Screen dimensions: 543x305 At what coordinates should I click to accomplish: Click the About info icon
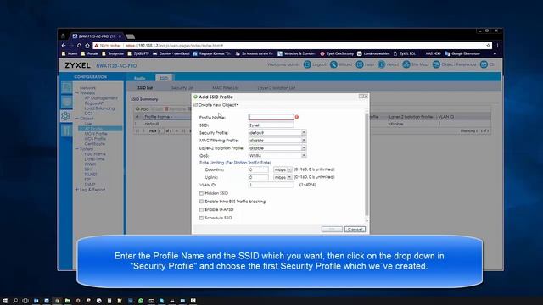381,64
